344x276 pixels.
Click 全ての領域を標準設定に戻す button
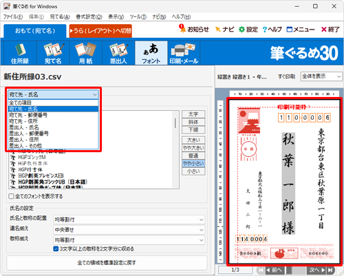107,263
